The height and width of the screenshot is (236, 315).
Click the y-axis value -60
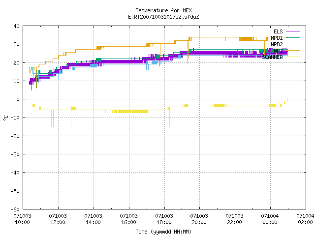pos(15,209)
